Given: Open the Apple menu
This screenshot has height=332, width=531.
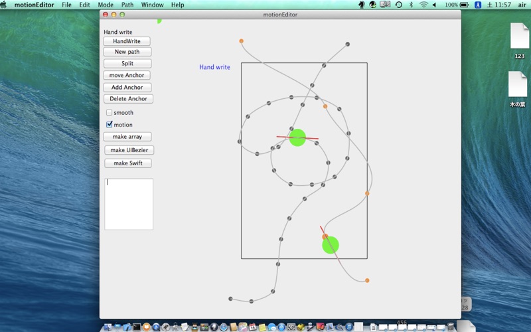Looking at the screenshot, I should (4, 5).
